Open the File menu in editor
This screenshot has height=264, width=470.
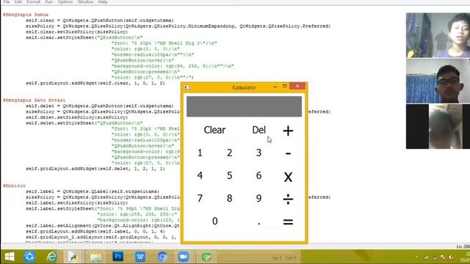[x=7, y=2]
